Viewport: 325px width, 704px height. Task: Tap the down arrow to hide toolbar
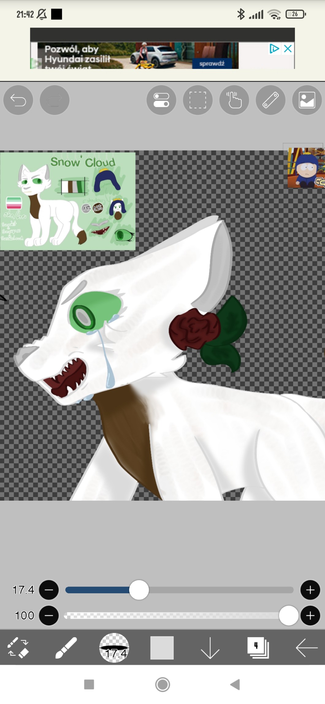pyautogui.click(x=210, y=648)
